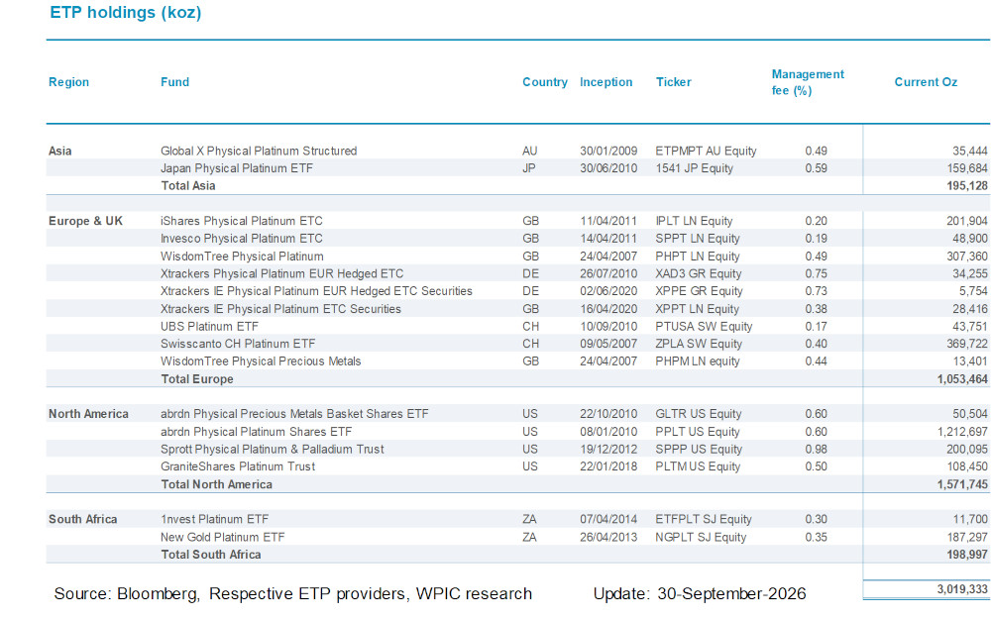Click the Europe & UK region label
991x618 pixels.
click(86, 221)
